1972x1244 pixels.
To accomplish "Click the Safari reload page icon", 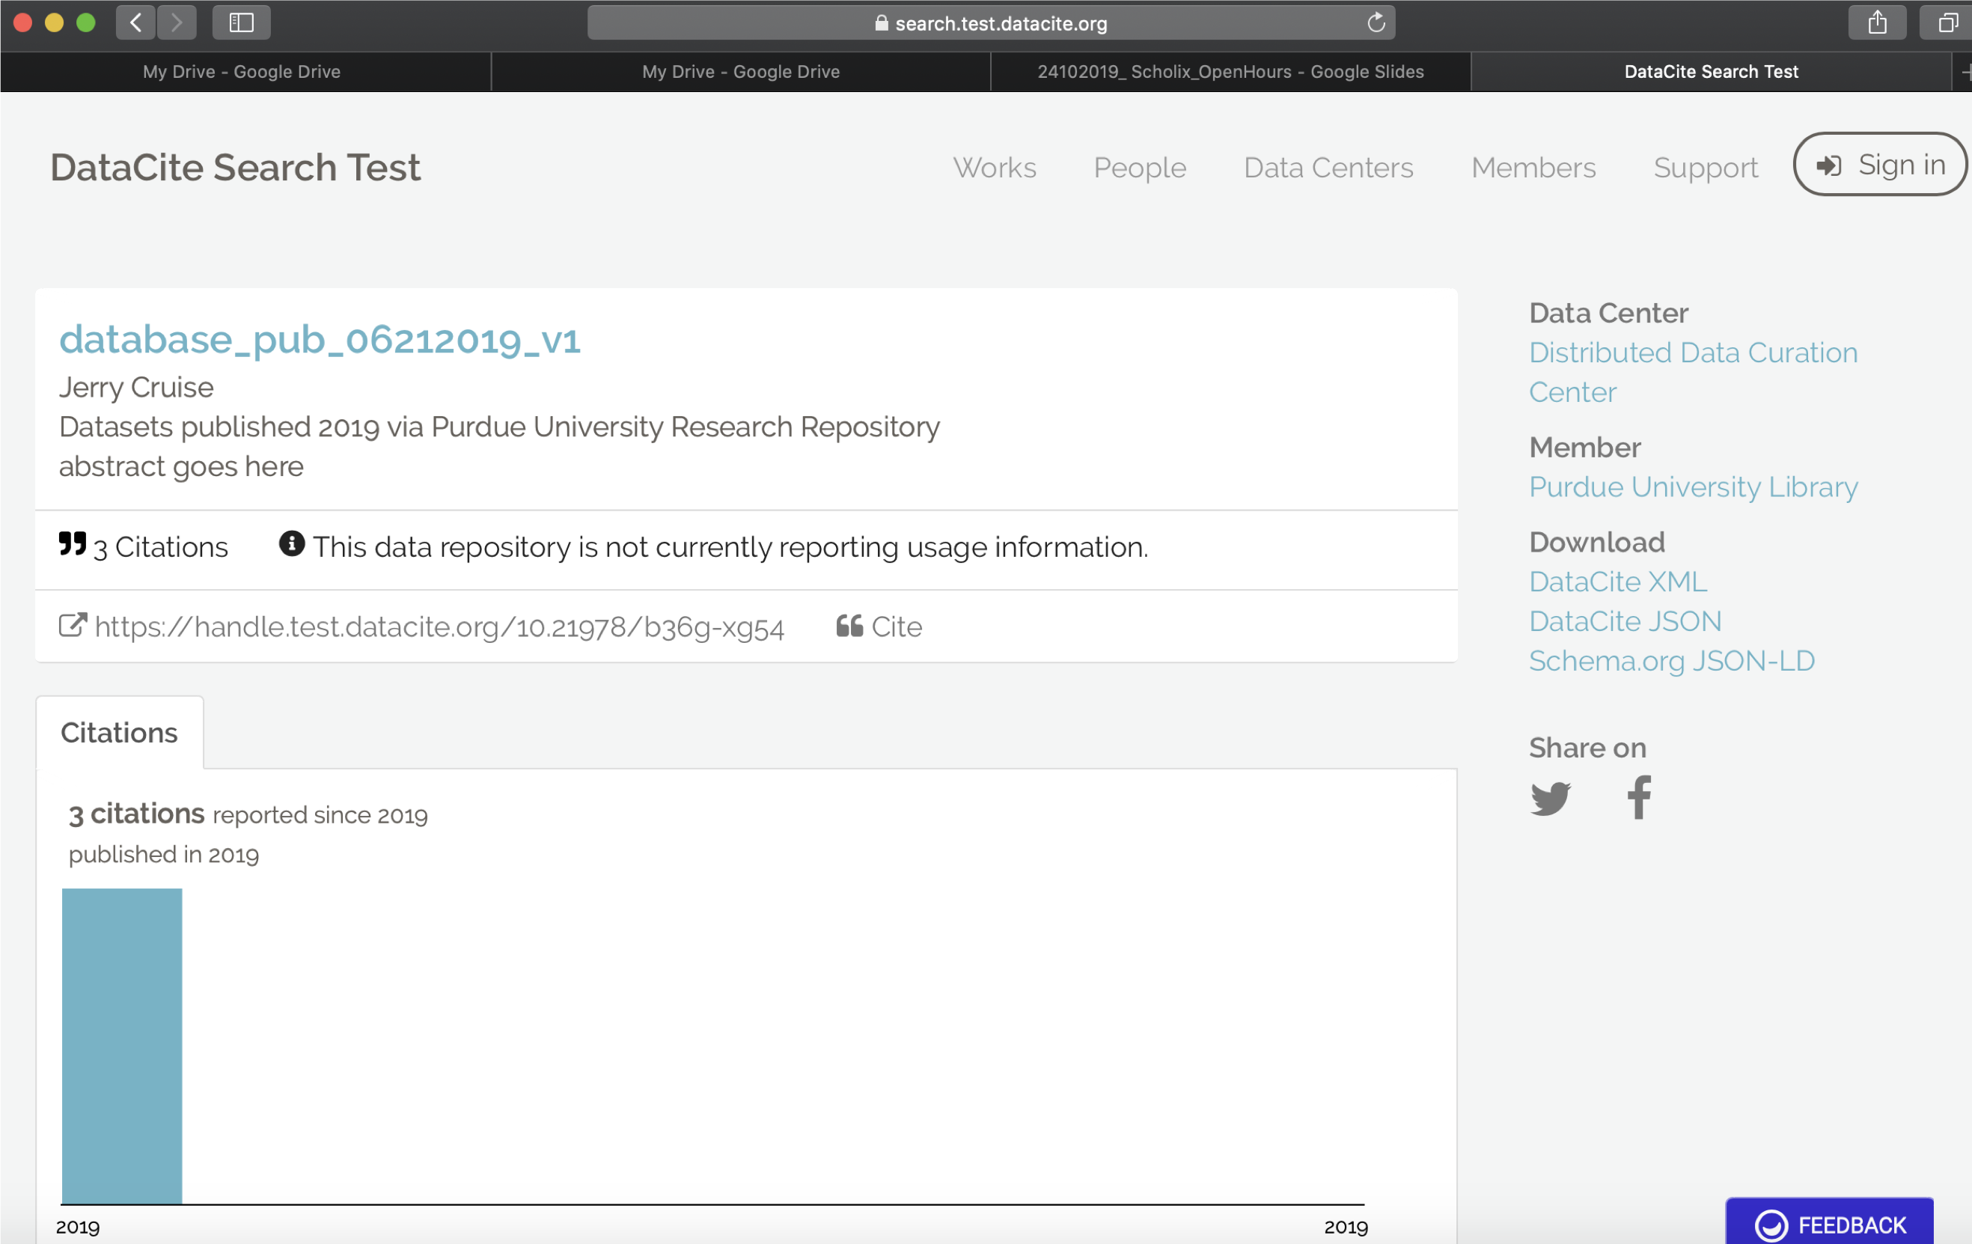I will click(x=1376, y=23).
